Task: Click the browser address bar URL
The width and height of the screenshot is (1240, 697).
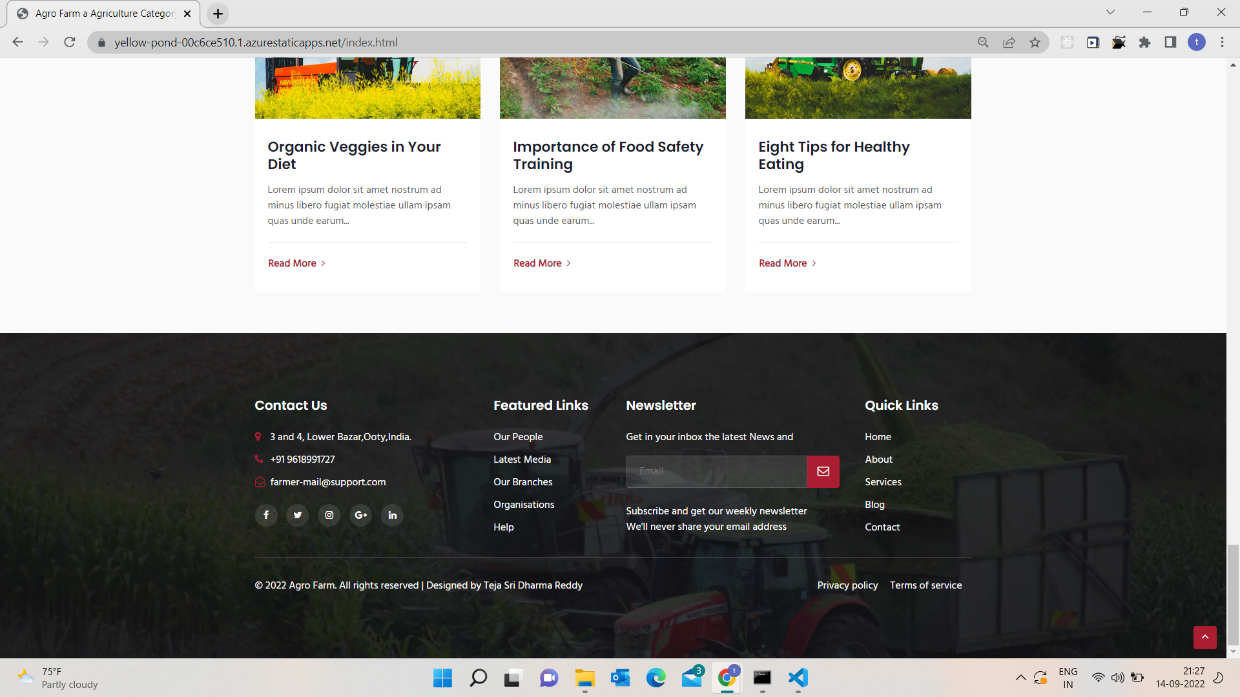Action: pyautogui.click(x=256, y=43)
